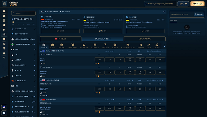The height and width of the screenshot is (117, 207).
Task: Open the playing cards icon in left rail
Action: coord(4,25)
